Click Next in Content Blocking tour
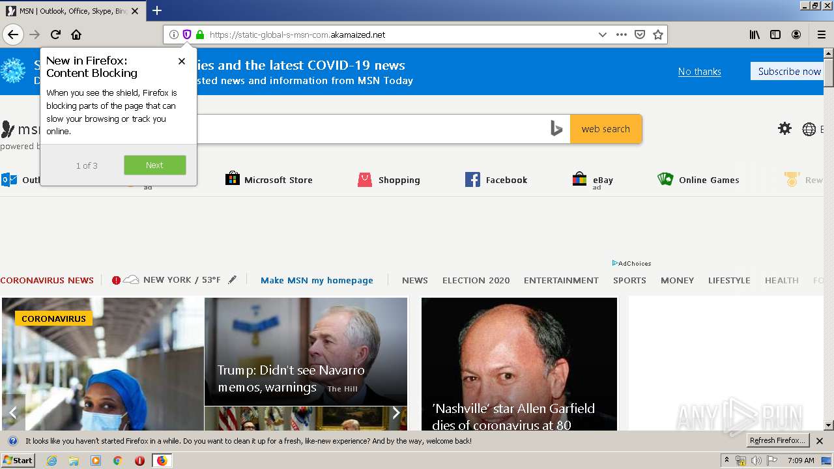 coord(155,165)
